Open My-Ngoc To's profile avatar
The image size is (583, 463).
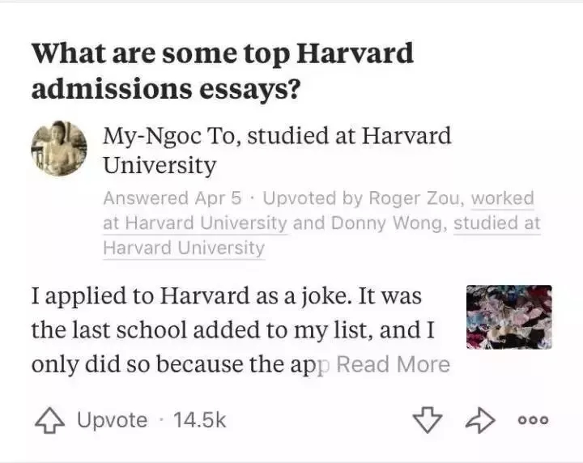[59, 148]
